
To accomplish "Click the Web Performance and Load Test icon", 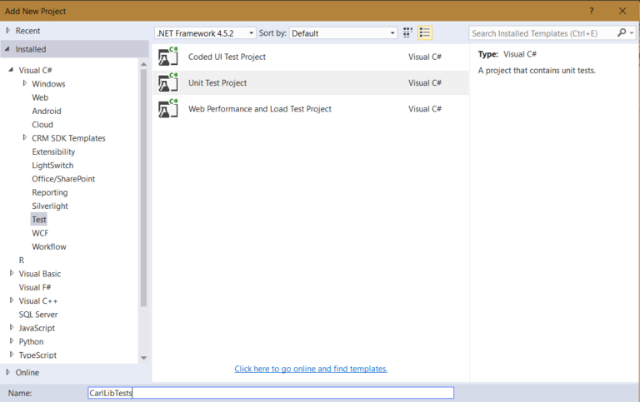I will (168, 109).
